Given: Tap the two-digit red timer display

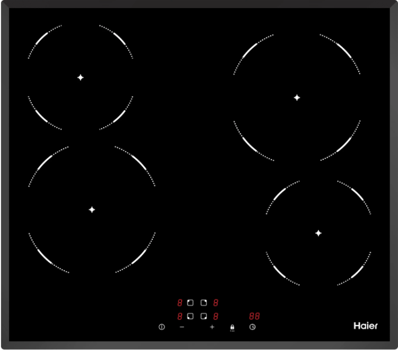Looking at the screenshot, I should 254,316.
